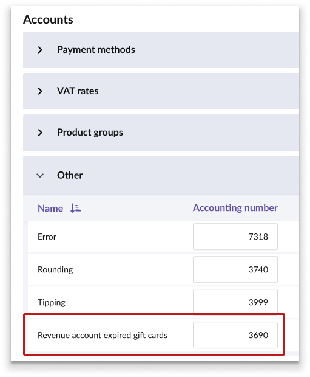Sort by the Name column header
The height and width of the screenshot is (377, 310).
point(50,208)
